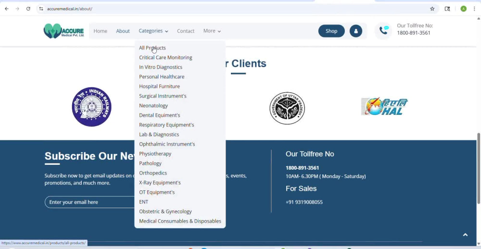The height and width of the screenshot is (249, 481).
Task: Click the For Sales heading
Action: [301, 188]
